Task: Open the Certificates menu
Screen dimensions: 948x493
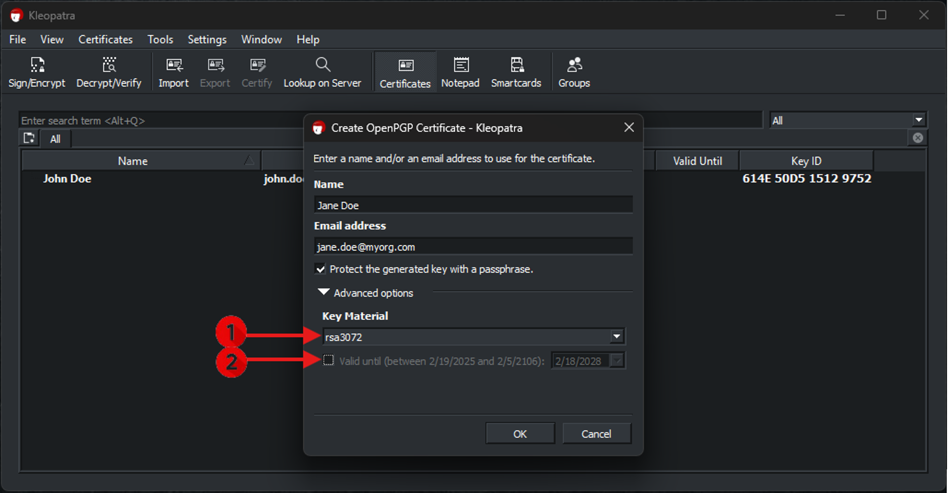Action: [x=105, y=39]
